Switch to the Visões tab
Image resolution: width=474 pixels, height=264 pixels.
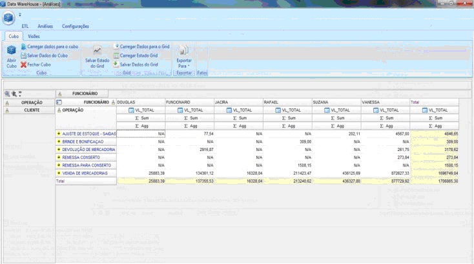coord(34,36)
